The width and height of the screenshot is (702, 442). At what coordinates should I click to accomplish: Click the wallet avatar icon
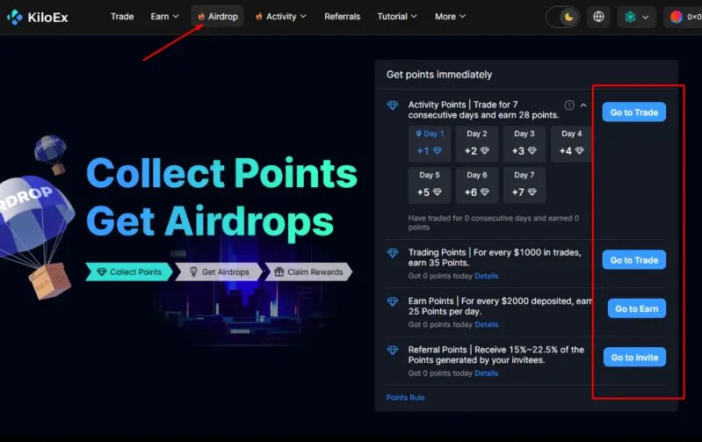pos(676,17)
